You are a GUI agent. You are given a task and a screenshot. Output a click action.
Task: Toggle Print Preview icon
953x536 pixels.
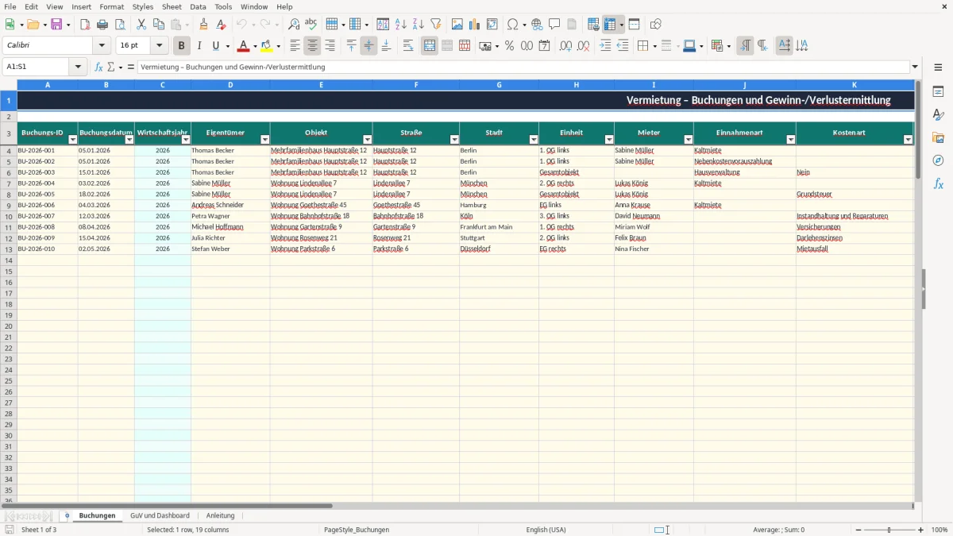[x=120, y=25]
